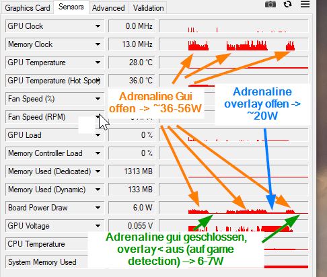Expand the GPU Load dropdown arrow
Viewport: 327px width, 277px height.
pyautogui.click(x=98, y=135)
